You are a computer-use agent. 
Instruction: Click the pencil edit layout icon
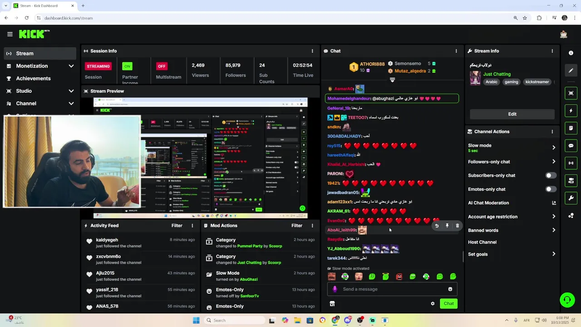[x=571, y=70]
